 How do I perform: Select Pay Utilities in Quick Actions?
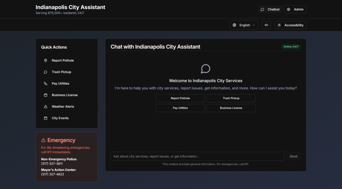click(67, 83)
